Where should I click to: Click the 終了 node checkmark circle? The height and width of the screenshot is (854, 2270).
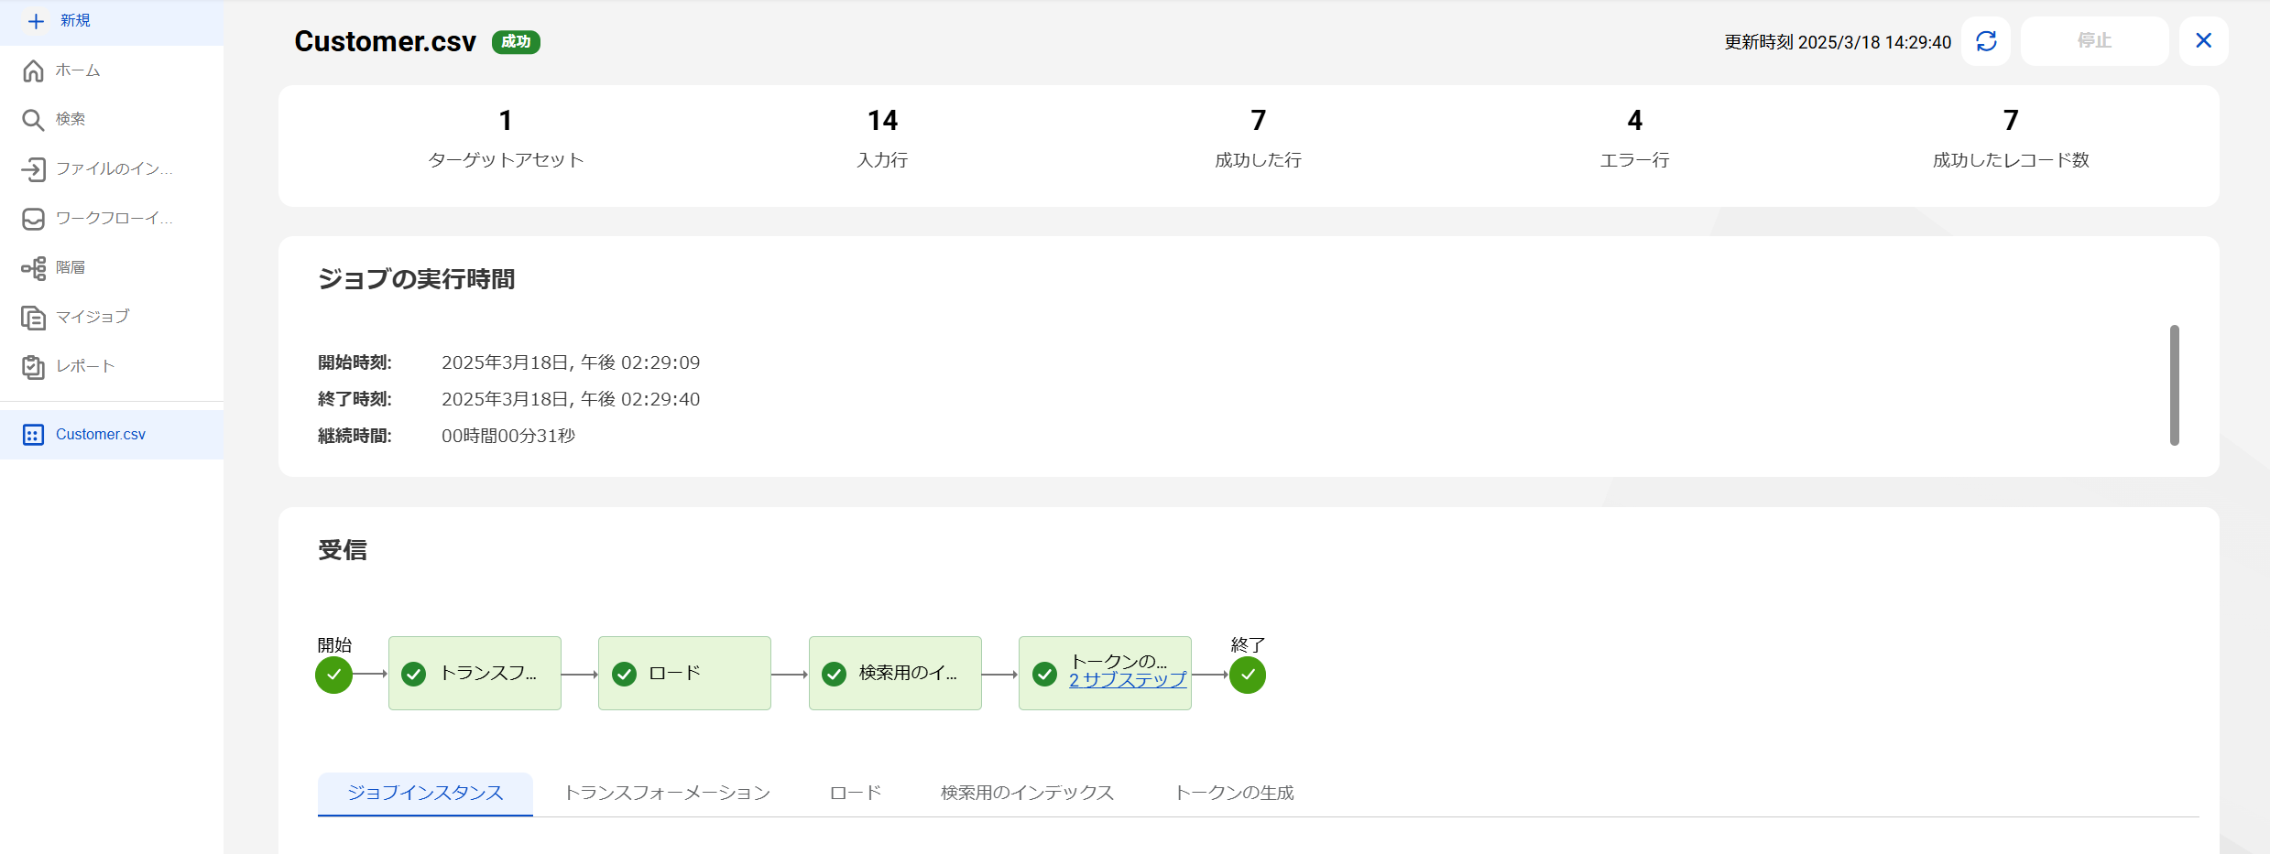click(x=1247, y=675)
